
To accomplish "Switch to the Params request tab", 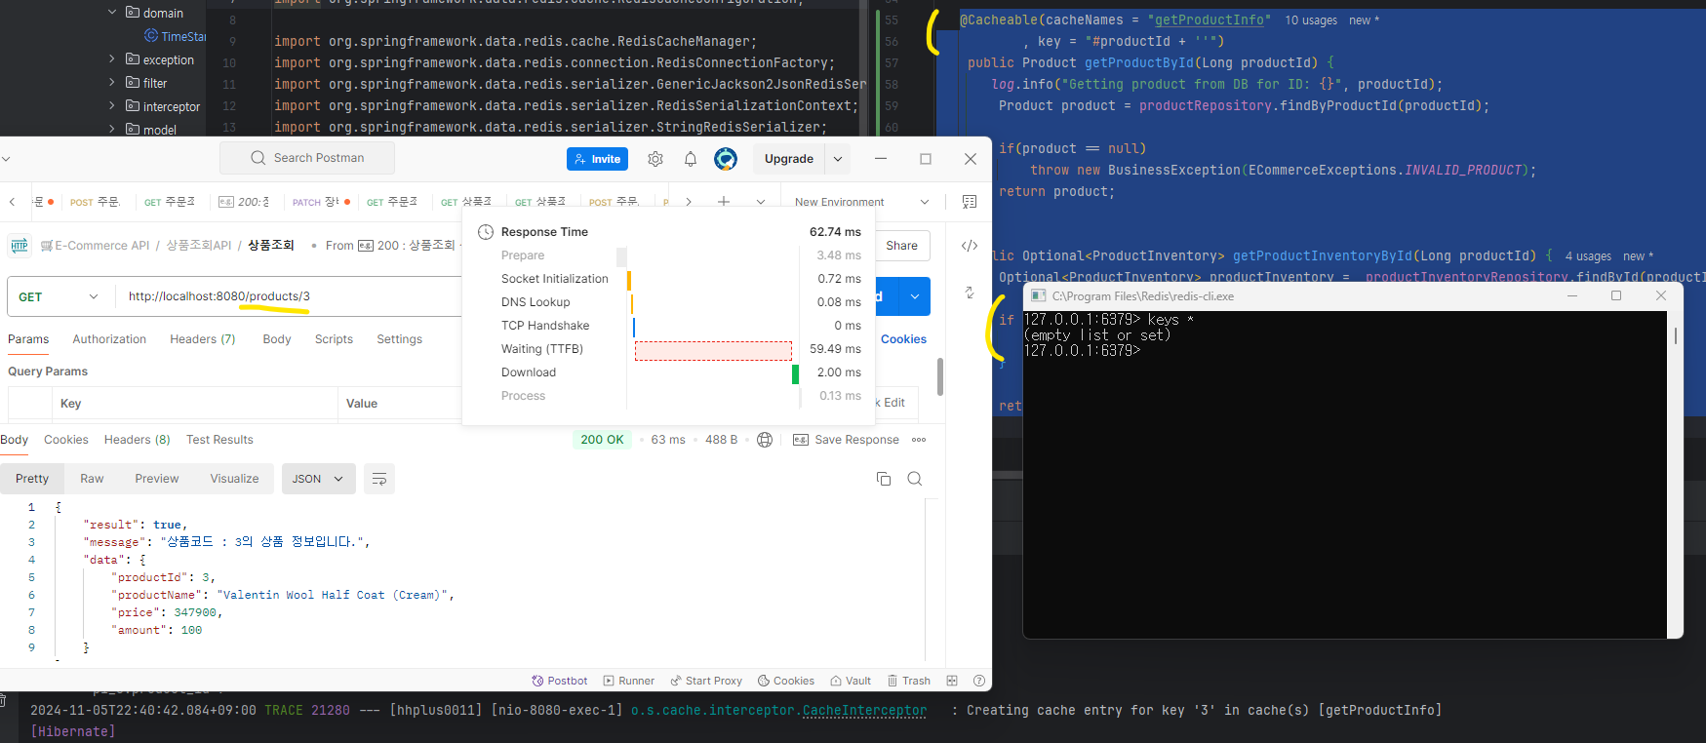I will 28,339.
